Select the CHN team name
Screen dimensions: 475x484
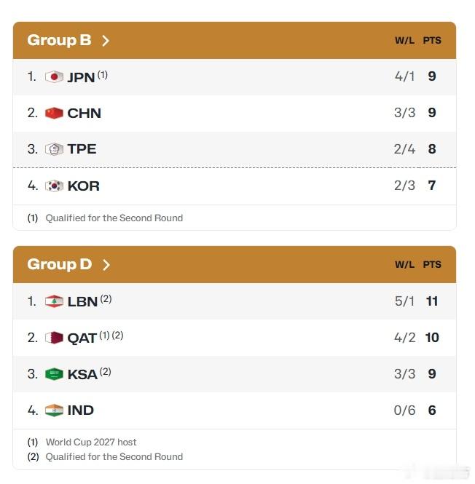click(x=85, y=114)
